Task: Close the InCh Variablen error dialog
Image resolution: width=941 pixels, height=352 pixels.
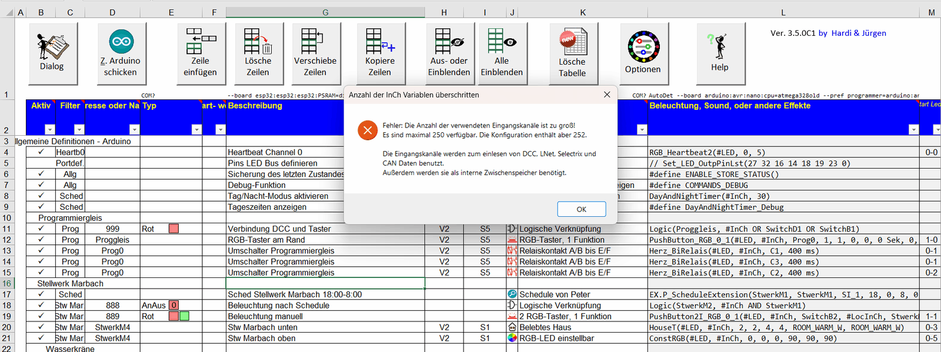Action: coord(607,95)
